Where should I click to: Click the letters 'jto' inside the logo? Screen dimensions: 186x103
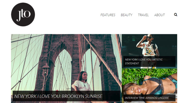(24, 15)
